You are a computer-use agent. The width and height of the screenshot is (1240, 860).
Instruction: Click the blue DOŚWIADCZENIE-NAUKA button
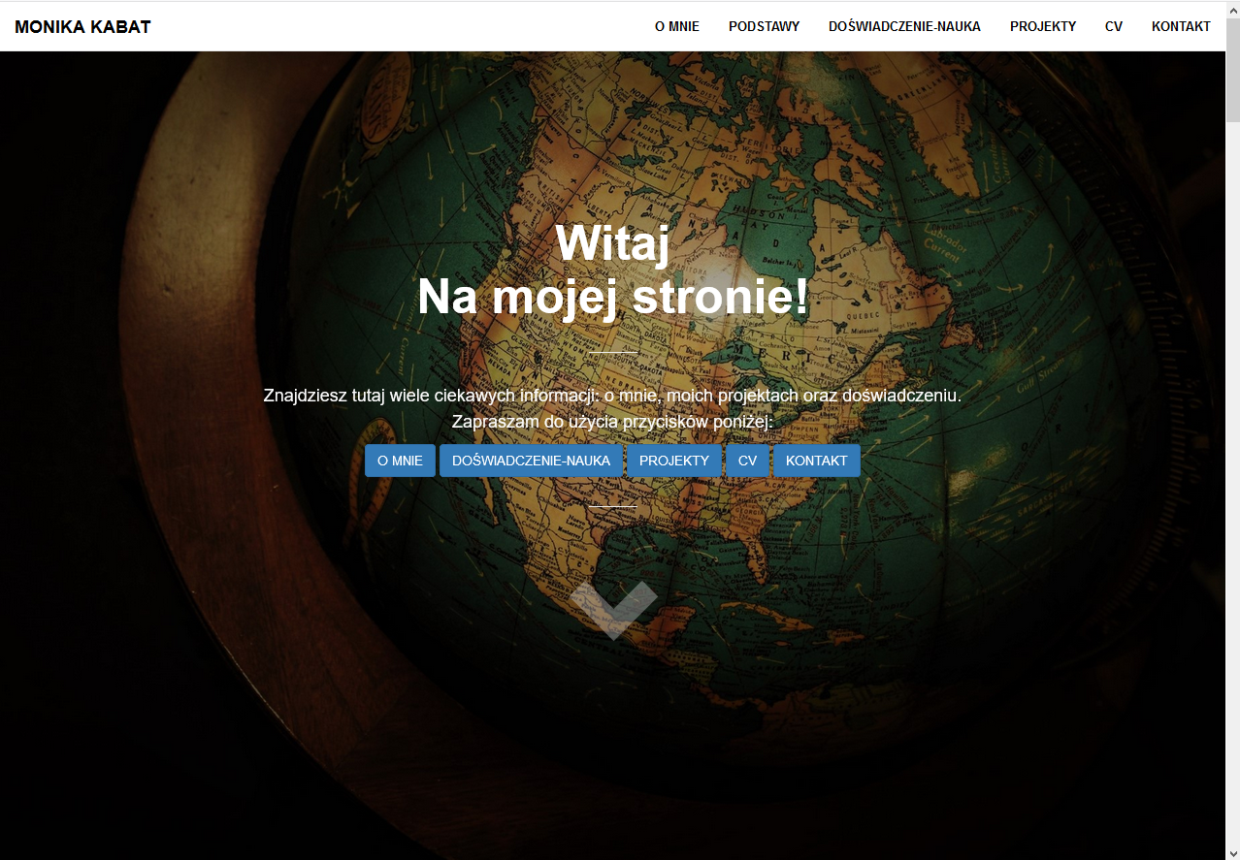point(531,461)
